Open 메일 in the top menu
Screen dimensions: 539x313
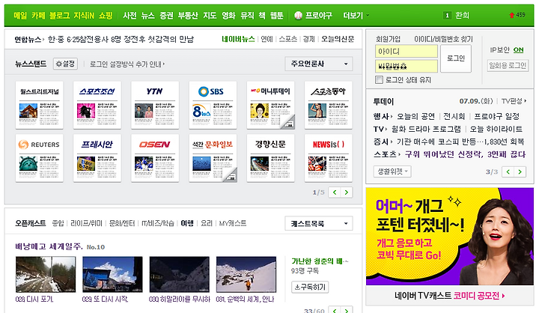pos(20,16)
